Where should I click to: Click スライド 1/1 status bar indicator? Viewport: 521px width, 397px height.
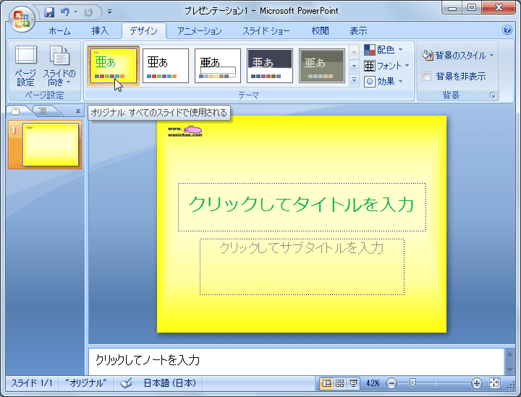coord(32,383)
